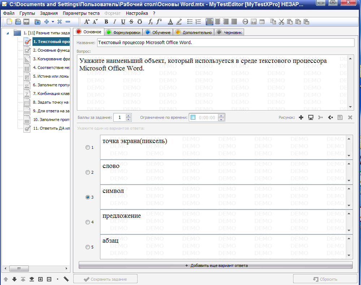The image size is (361, 285).
Task: Apply superscript formatting
Action: 159,22
